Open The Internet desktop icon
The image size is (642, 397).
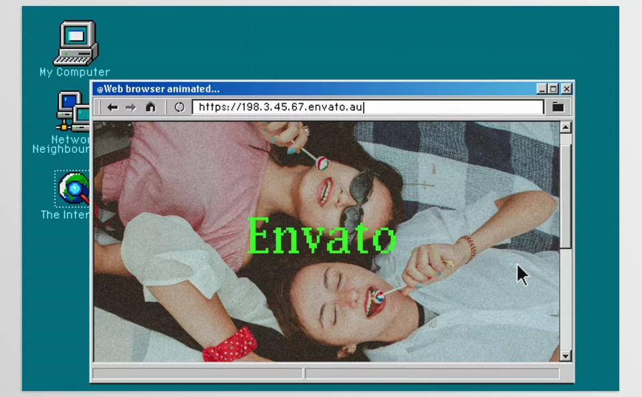pos(74,189)
